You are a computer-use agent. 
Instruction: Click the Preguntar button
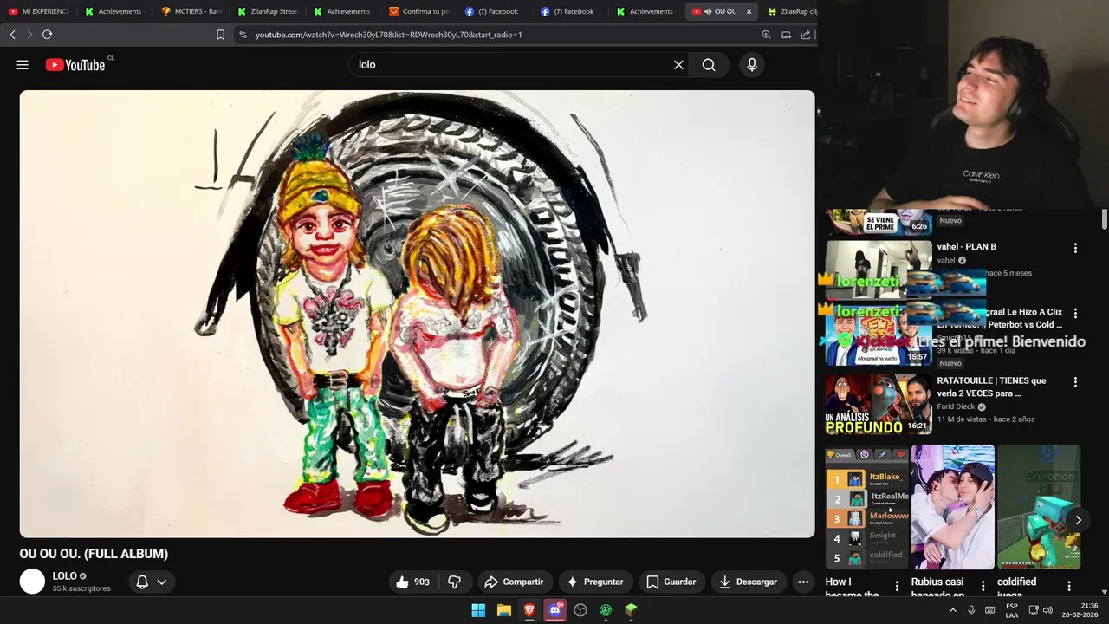(x=595, y=582)
